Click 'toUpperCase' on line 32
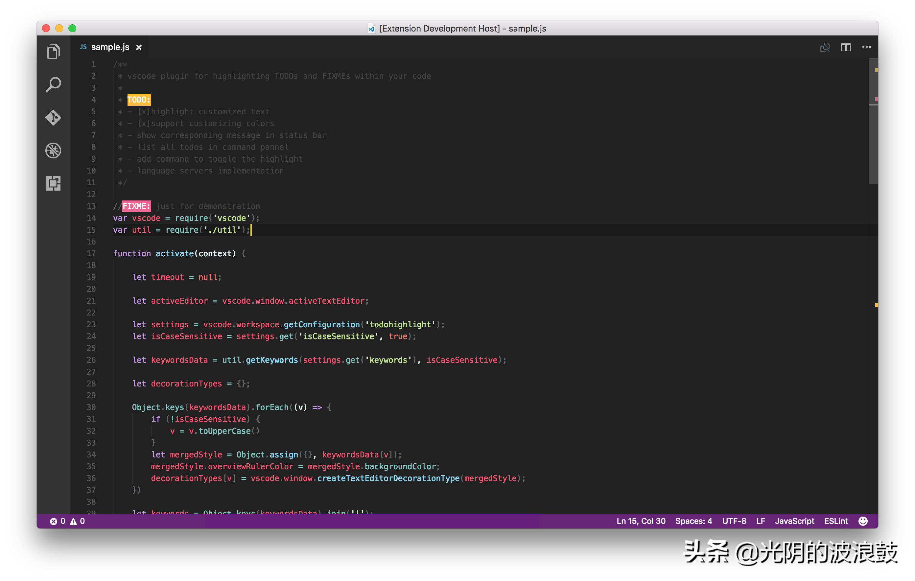Image resolution: width=915 pixels, height=581 pixels. (x=224, y=431)
